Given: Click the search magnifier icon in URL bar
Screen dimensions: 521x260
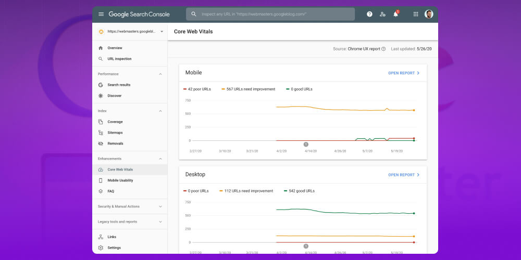Looking at the screenshot, I should [194, 14].
